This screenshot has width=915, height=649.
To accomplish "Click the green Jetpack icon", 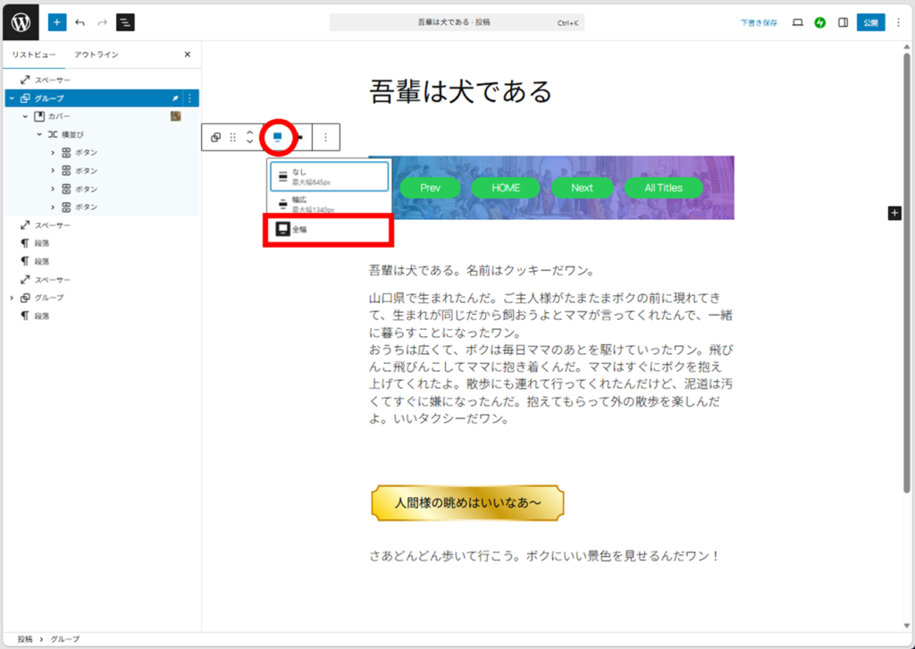I will (820, 22).
